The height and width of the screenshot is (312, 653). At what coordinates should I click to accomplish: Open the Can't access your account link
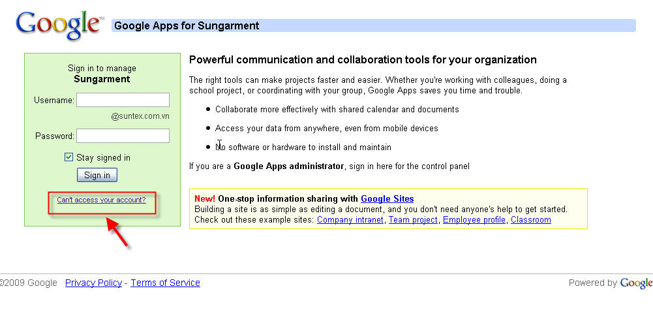click(101, 200)
